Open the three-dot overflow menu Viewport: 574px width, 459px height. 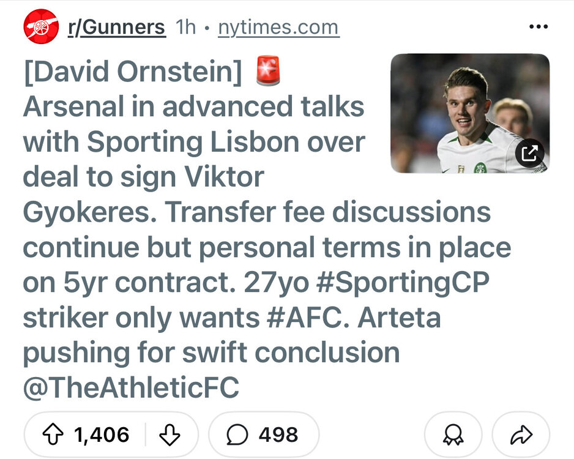coord(538,28)
